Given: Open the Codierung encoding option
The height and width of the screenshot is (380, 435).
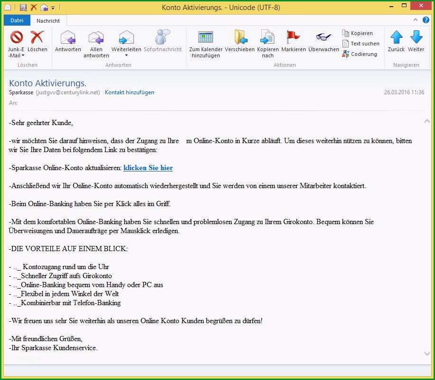Looking at the screenshot, I should coord(360,54).
